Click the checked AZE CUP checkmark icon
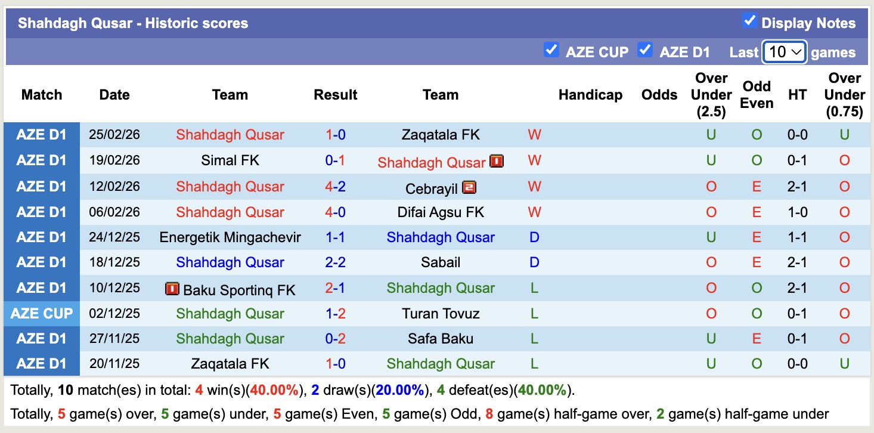The image size is (874, 433). [x=551, y=51]
